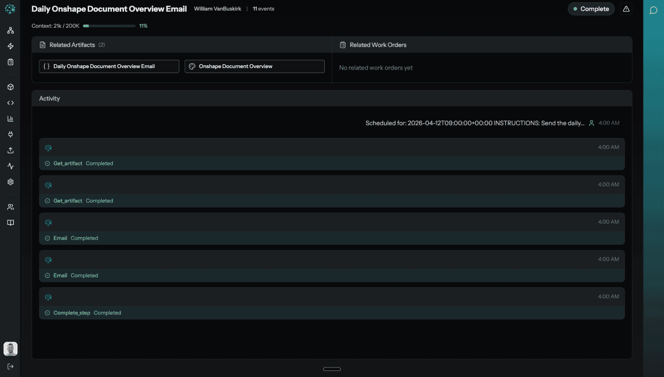Toggle the Complete status pill
Screen dimensions: 664x377
[x=591, y=9]
